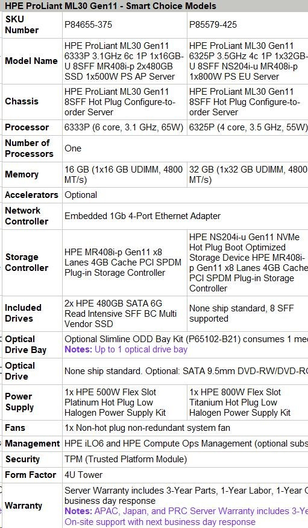This screenshot has height=528, width=308.
Task: Select the 6333P processor cell
Action: [124, 127]
